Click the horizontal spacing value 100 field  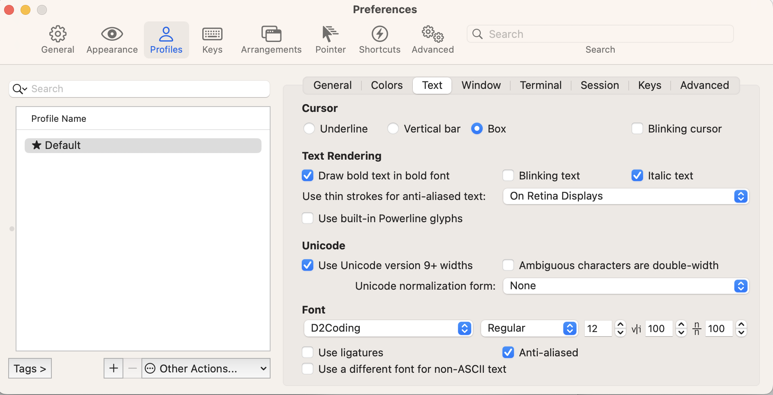point(659,328)
